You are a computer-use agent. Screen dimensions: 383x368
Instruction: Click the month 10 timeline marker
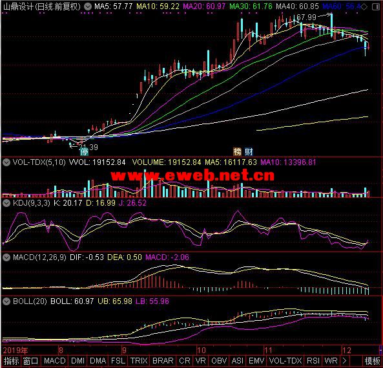(202, 351)
